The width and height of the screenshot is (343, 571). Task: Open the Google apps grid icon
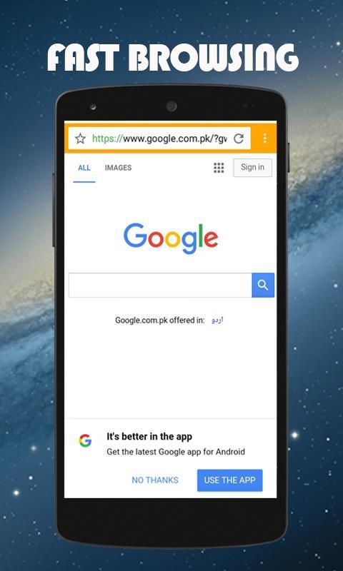point(219,168)
